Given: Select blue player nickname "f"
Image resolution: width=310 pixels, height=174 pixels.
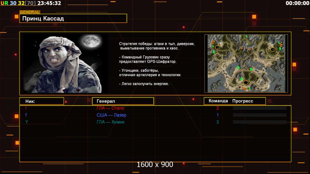Looking at the screenshot, I should click(x=26, y=115).
